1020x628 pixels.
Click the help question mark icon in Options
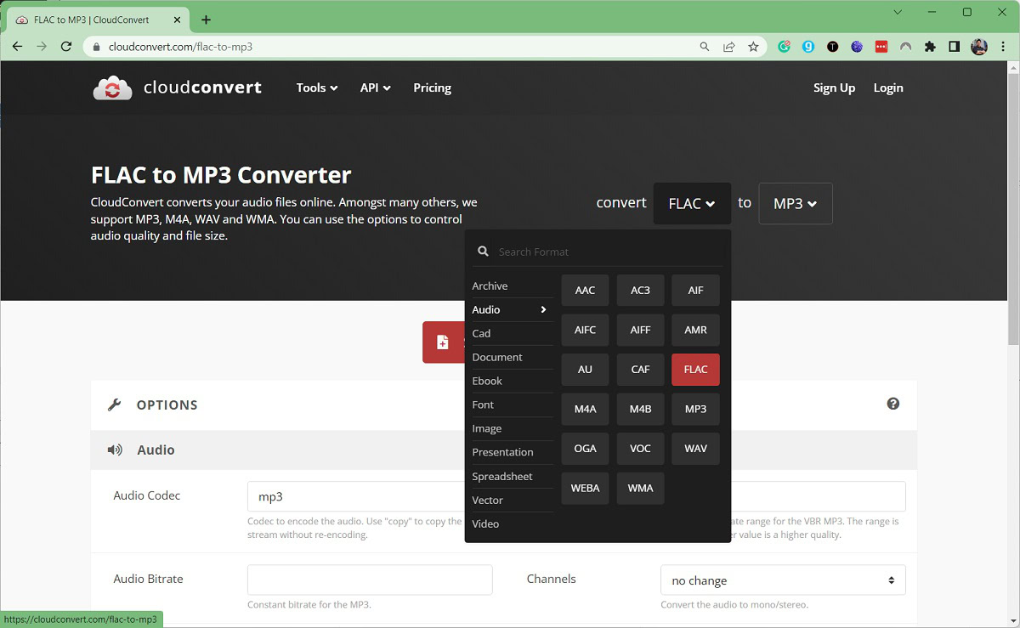892,404
